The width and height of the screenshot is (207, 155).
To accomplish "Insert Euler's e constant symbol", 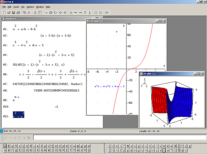I will tap(164, 146).
